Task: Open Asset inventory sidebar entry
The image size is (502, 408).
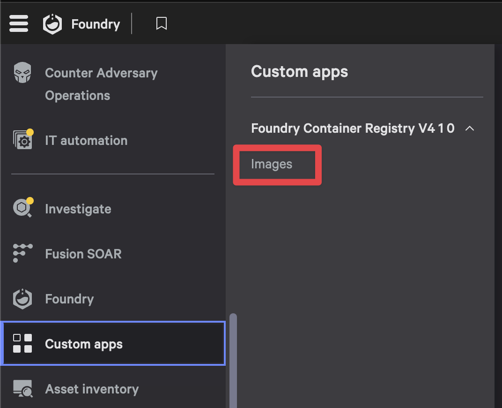Action: point(92,389)
